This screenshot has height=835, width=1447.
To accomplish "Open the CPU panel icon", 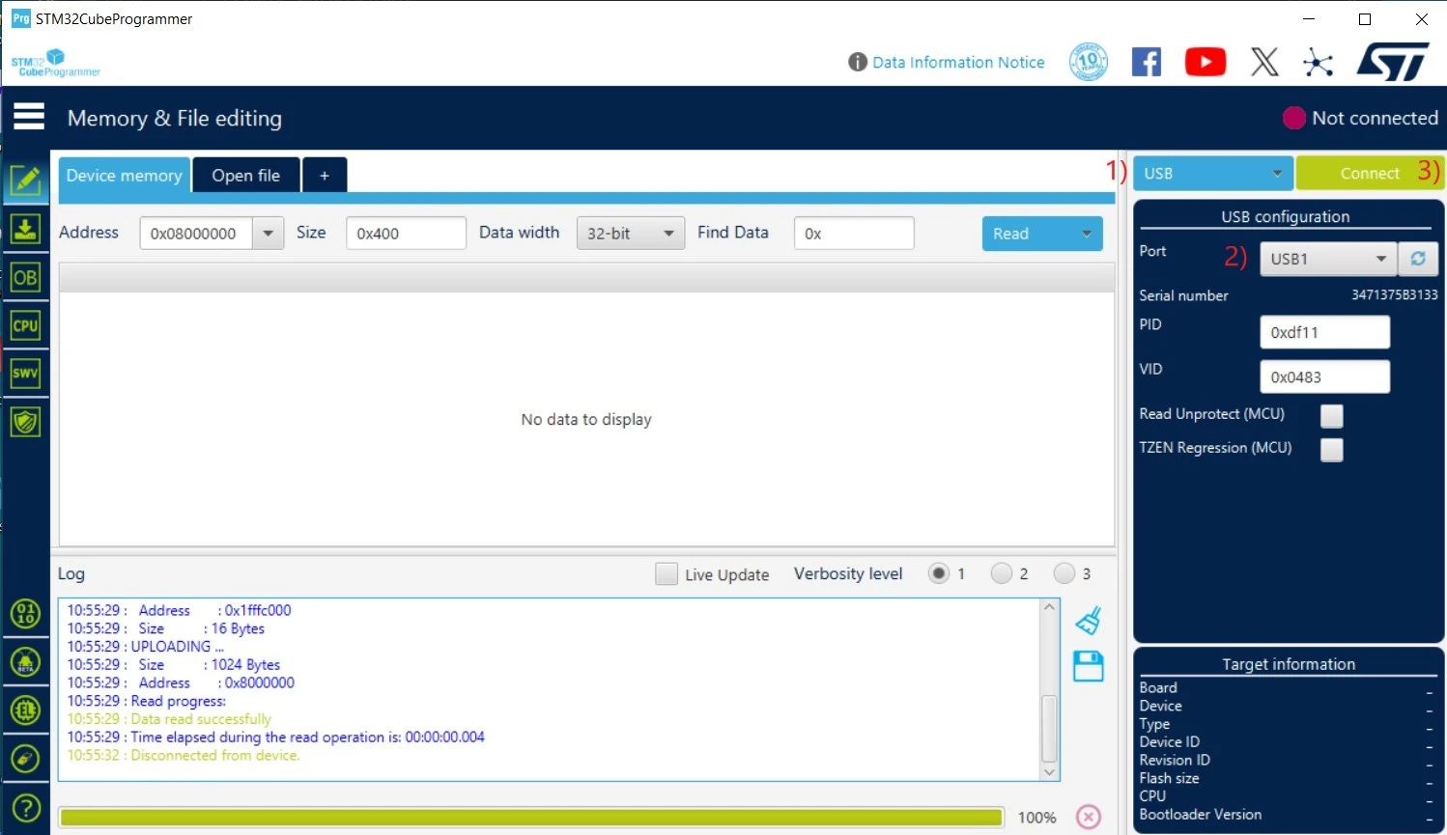I will [25, 325].
